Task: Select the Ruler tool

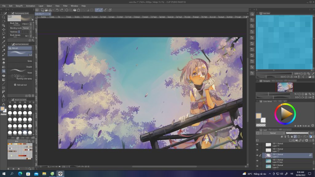Action: point(3,92)
